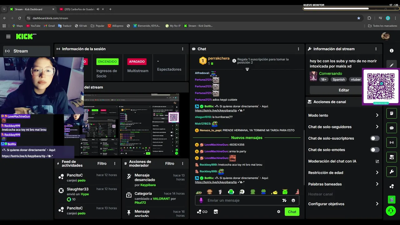Reload the page

point(19,18)
